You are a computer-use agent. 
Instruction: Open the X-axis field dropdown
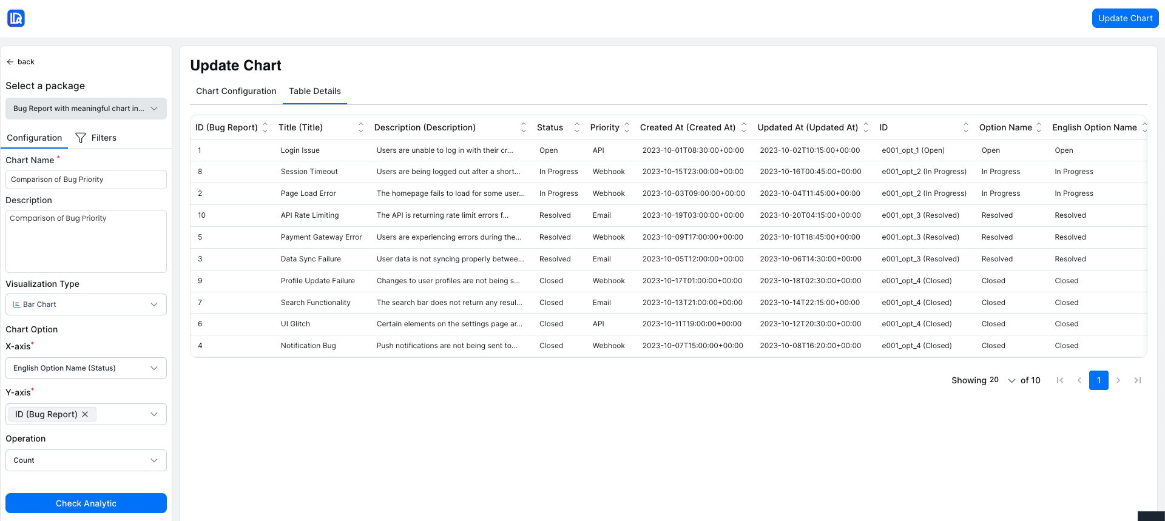click(86, 368)
